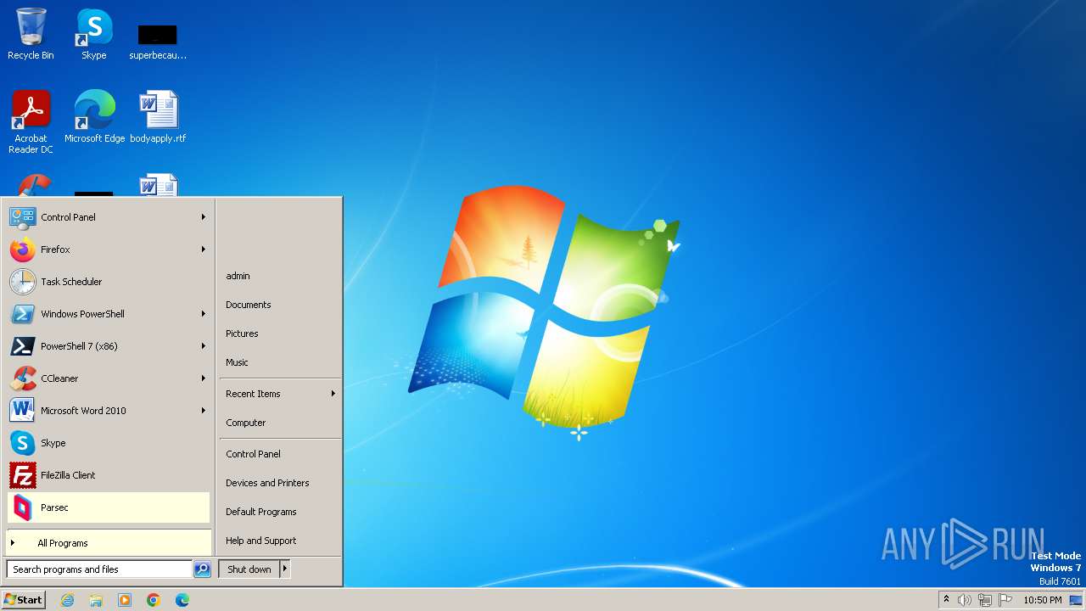Open Microsoft Edge from taskbar

pyautogui.click(x=182, y=600)
